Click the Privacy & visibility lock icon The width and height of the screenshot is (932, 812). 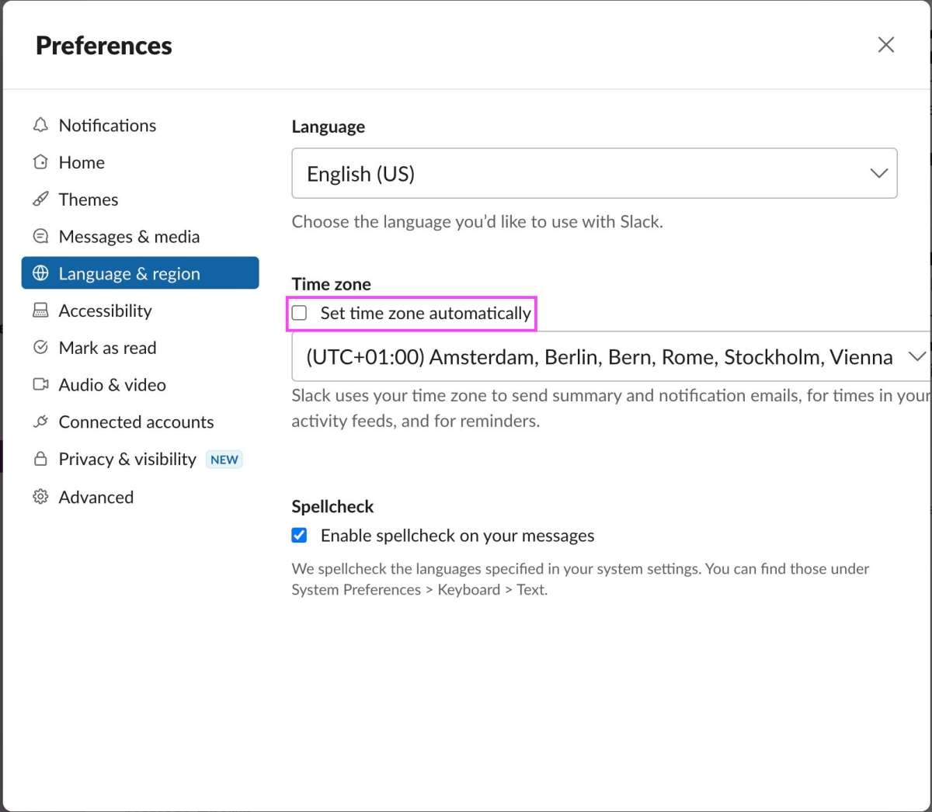click(x=40, y=459)
